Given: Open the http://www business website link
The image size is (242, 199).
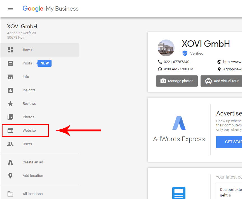Looking at the screenshot, I should (x=232, y=62).
